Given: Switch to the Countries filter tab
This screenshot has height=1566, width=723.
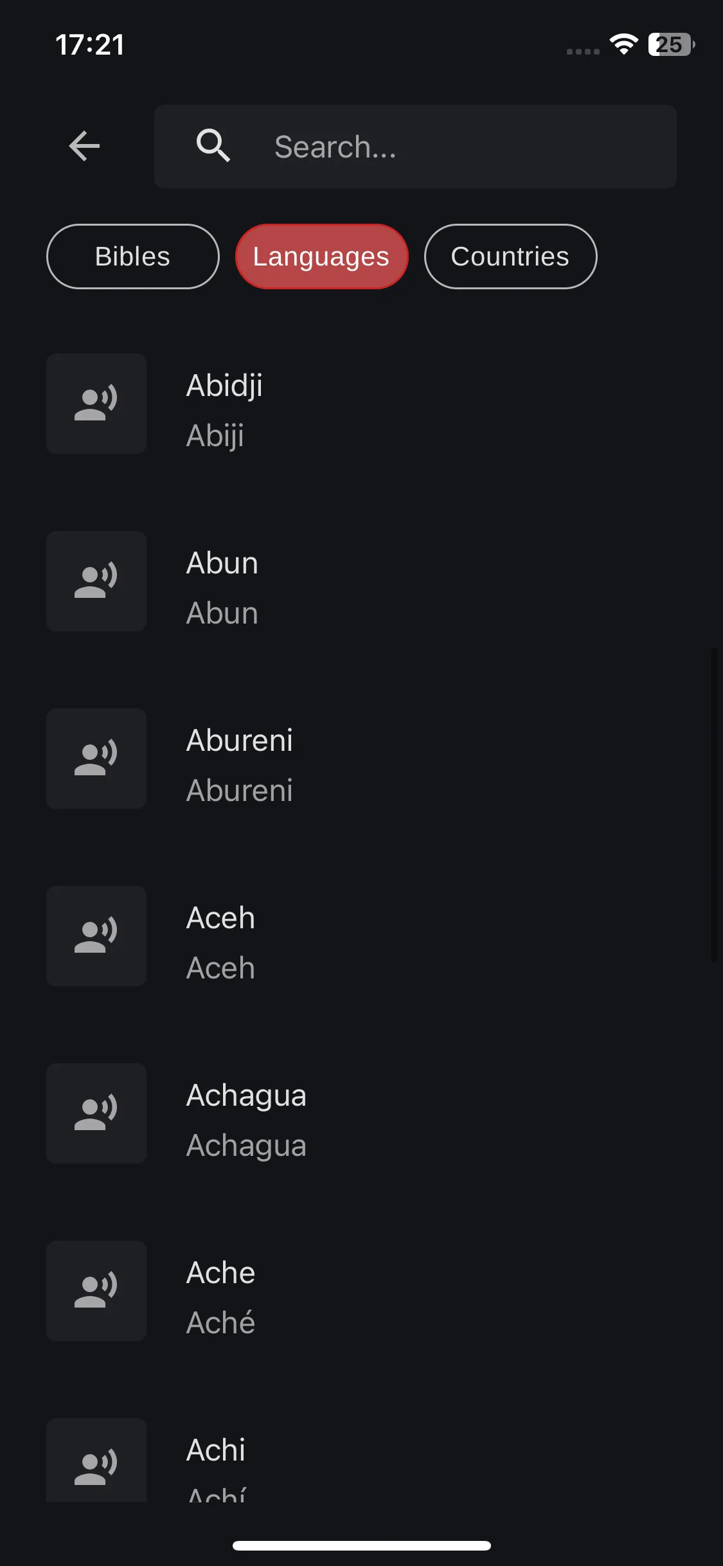Looking at the screenshot, I should 510,256.
